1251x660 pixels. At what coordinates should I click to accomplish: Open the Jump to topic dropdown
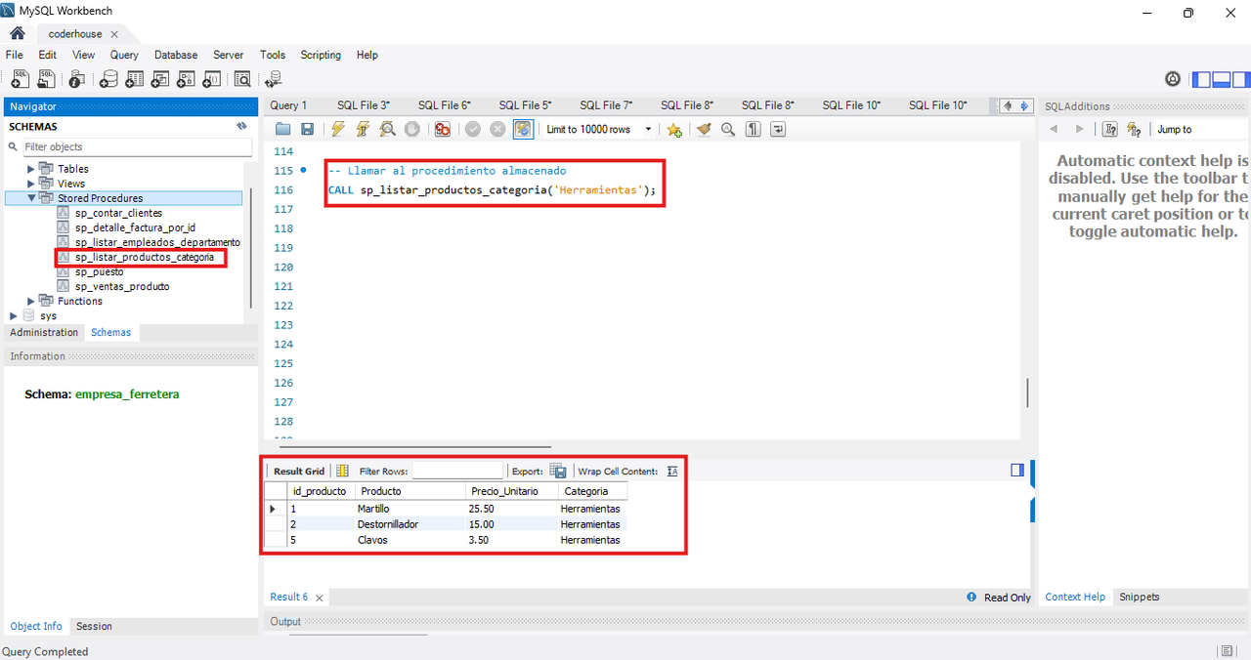(1200, 129)
